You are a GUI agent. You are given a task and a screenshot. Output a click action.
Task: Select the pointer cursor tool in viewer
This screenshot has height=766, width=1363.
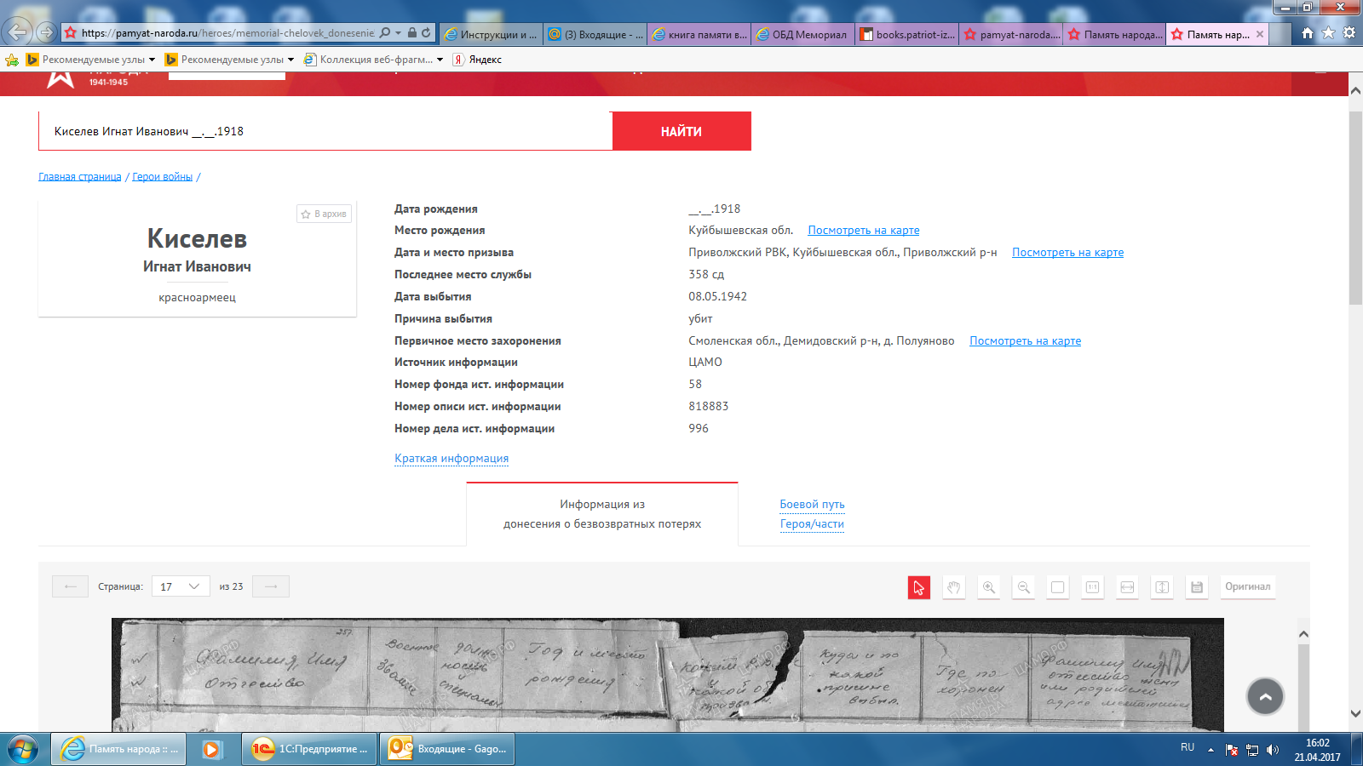(918, 587)
